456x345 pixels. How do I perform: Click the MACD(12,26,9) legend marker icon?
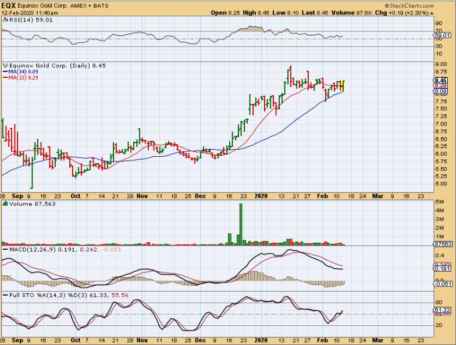tap(4, 249)
